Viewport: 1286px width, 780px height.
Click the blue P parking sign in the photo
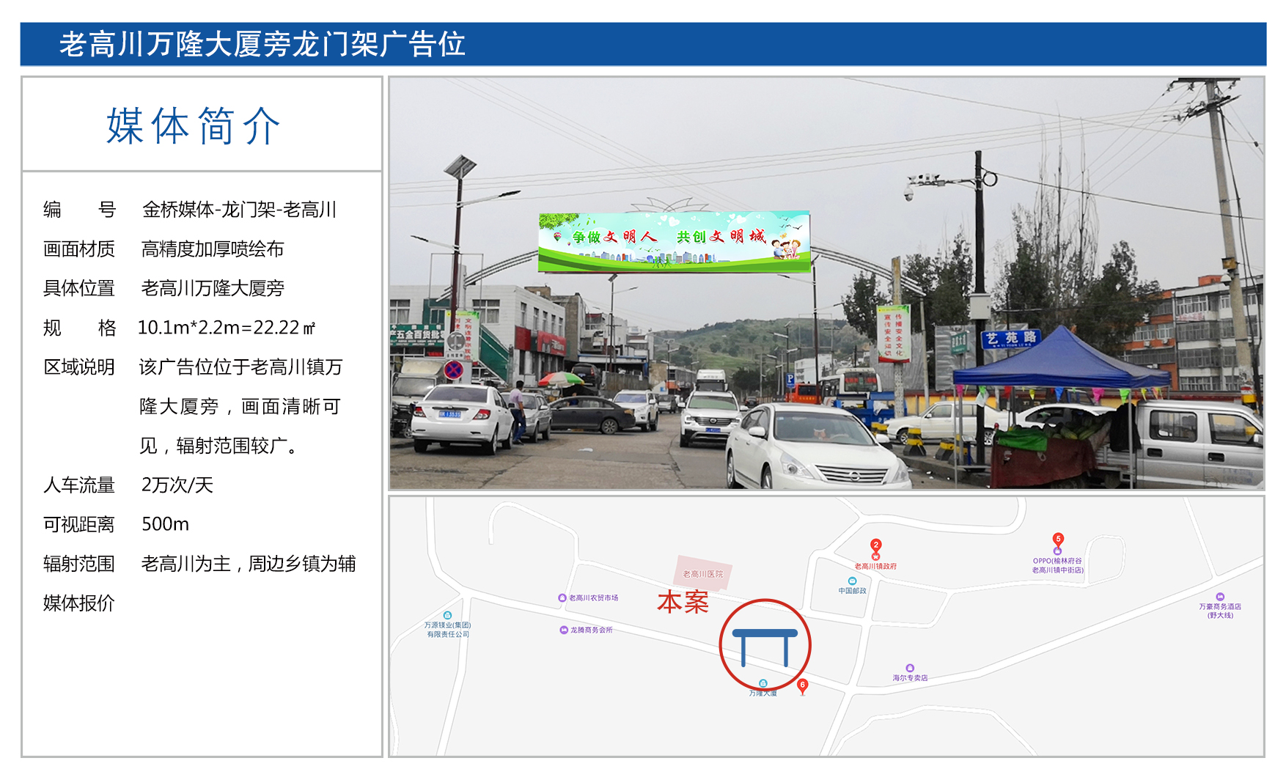coord(790,380)
